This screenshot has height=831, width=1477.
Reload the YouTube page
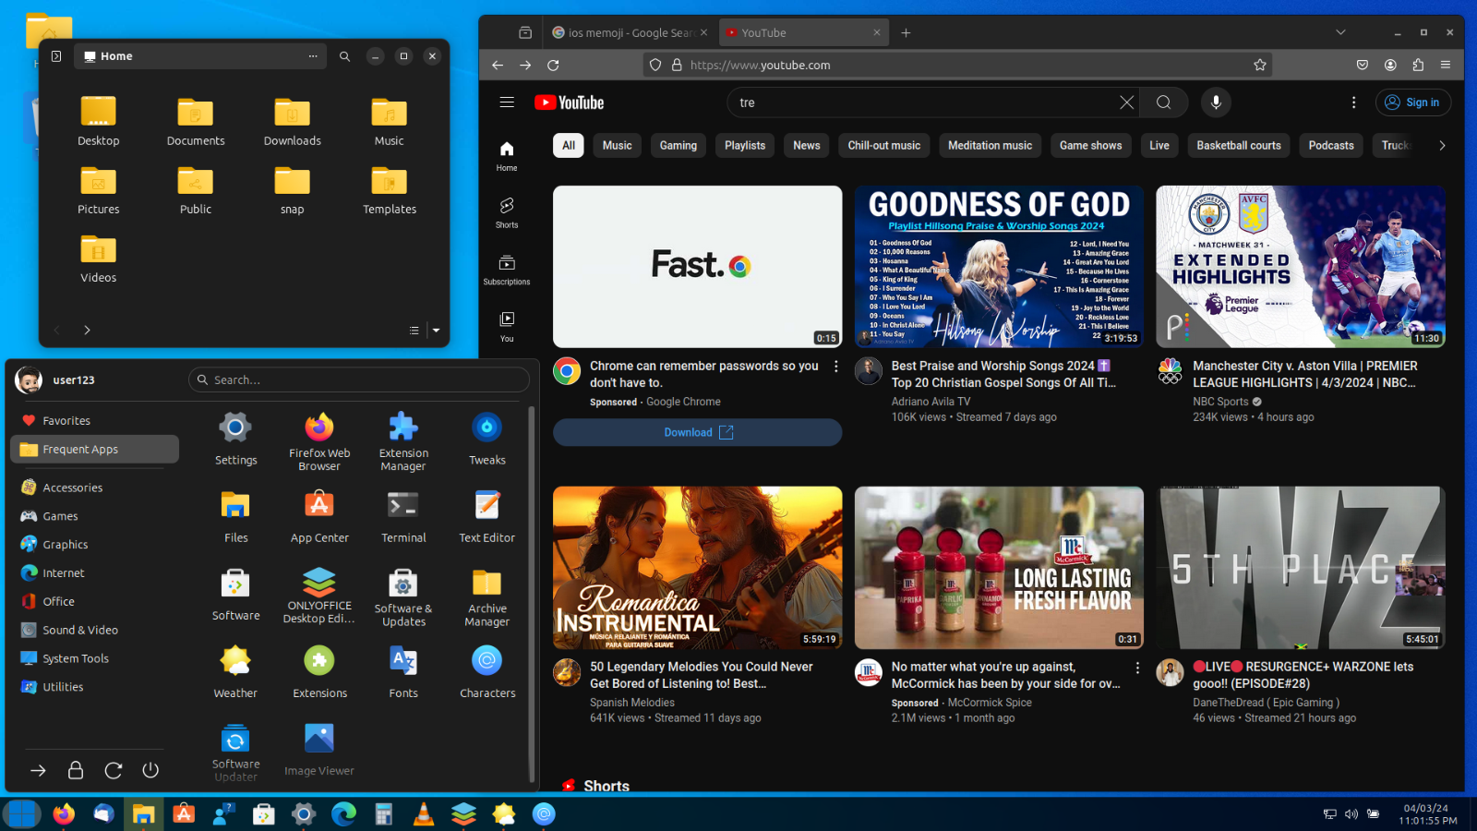553,65
